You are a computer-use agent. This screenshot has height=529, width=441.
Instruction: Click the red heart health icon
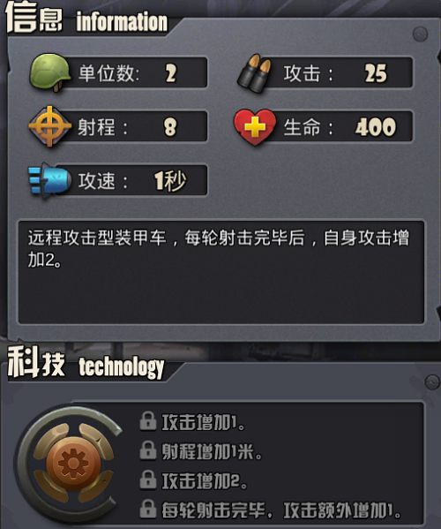(x=255, y=127)
